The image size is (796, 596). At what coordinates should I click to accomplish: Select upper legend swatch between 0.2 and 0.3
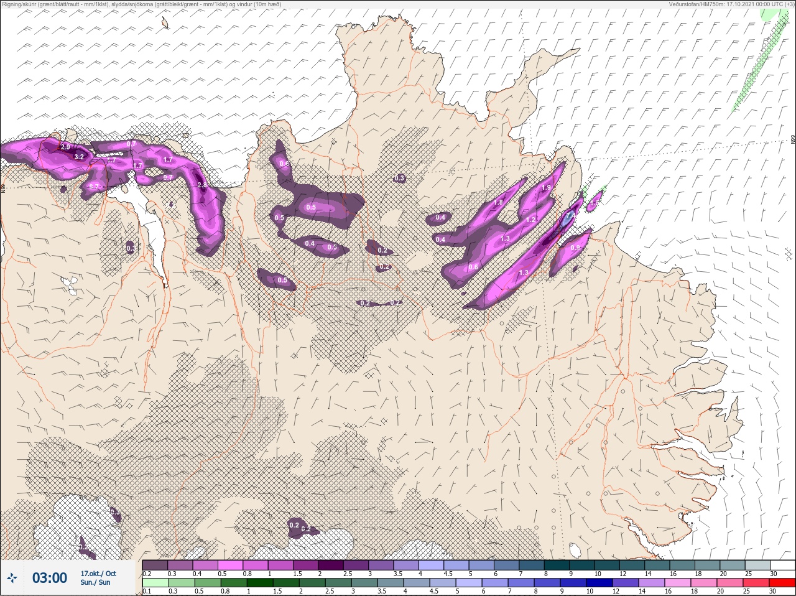click(x=155, y=565)
